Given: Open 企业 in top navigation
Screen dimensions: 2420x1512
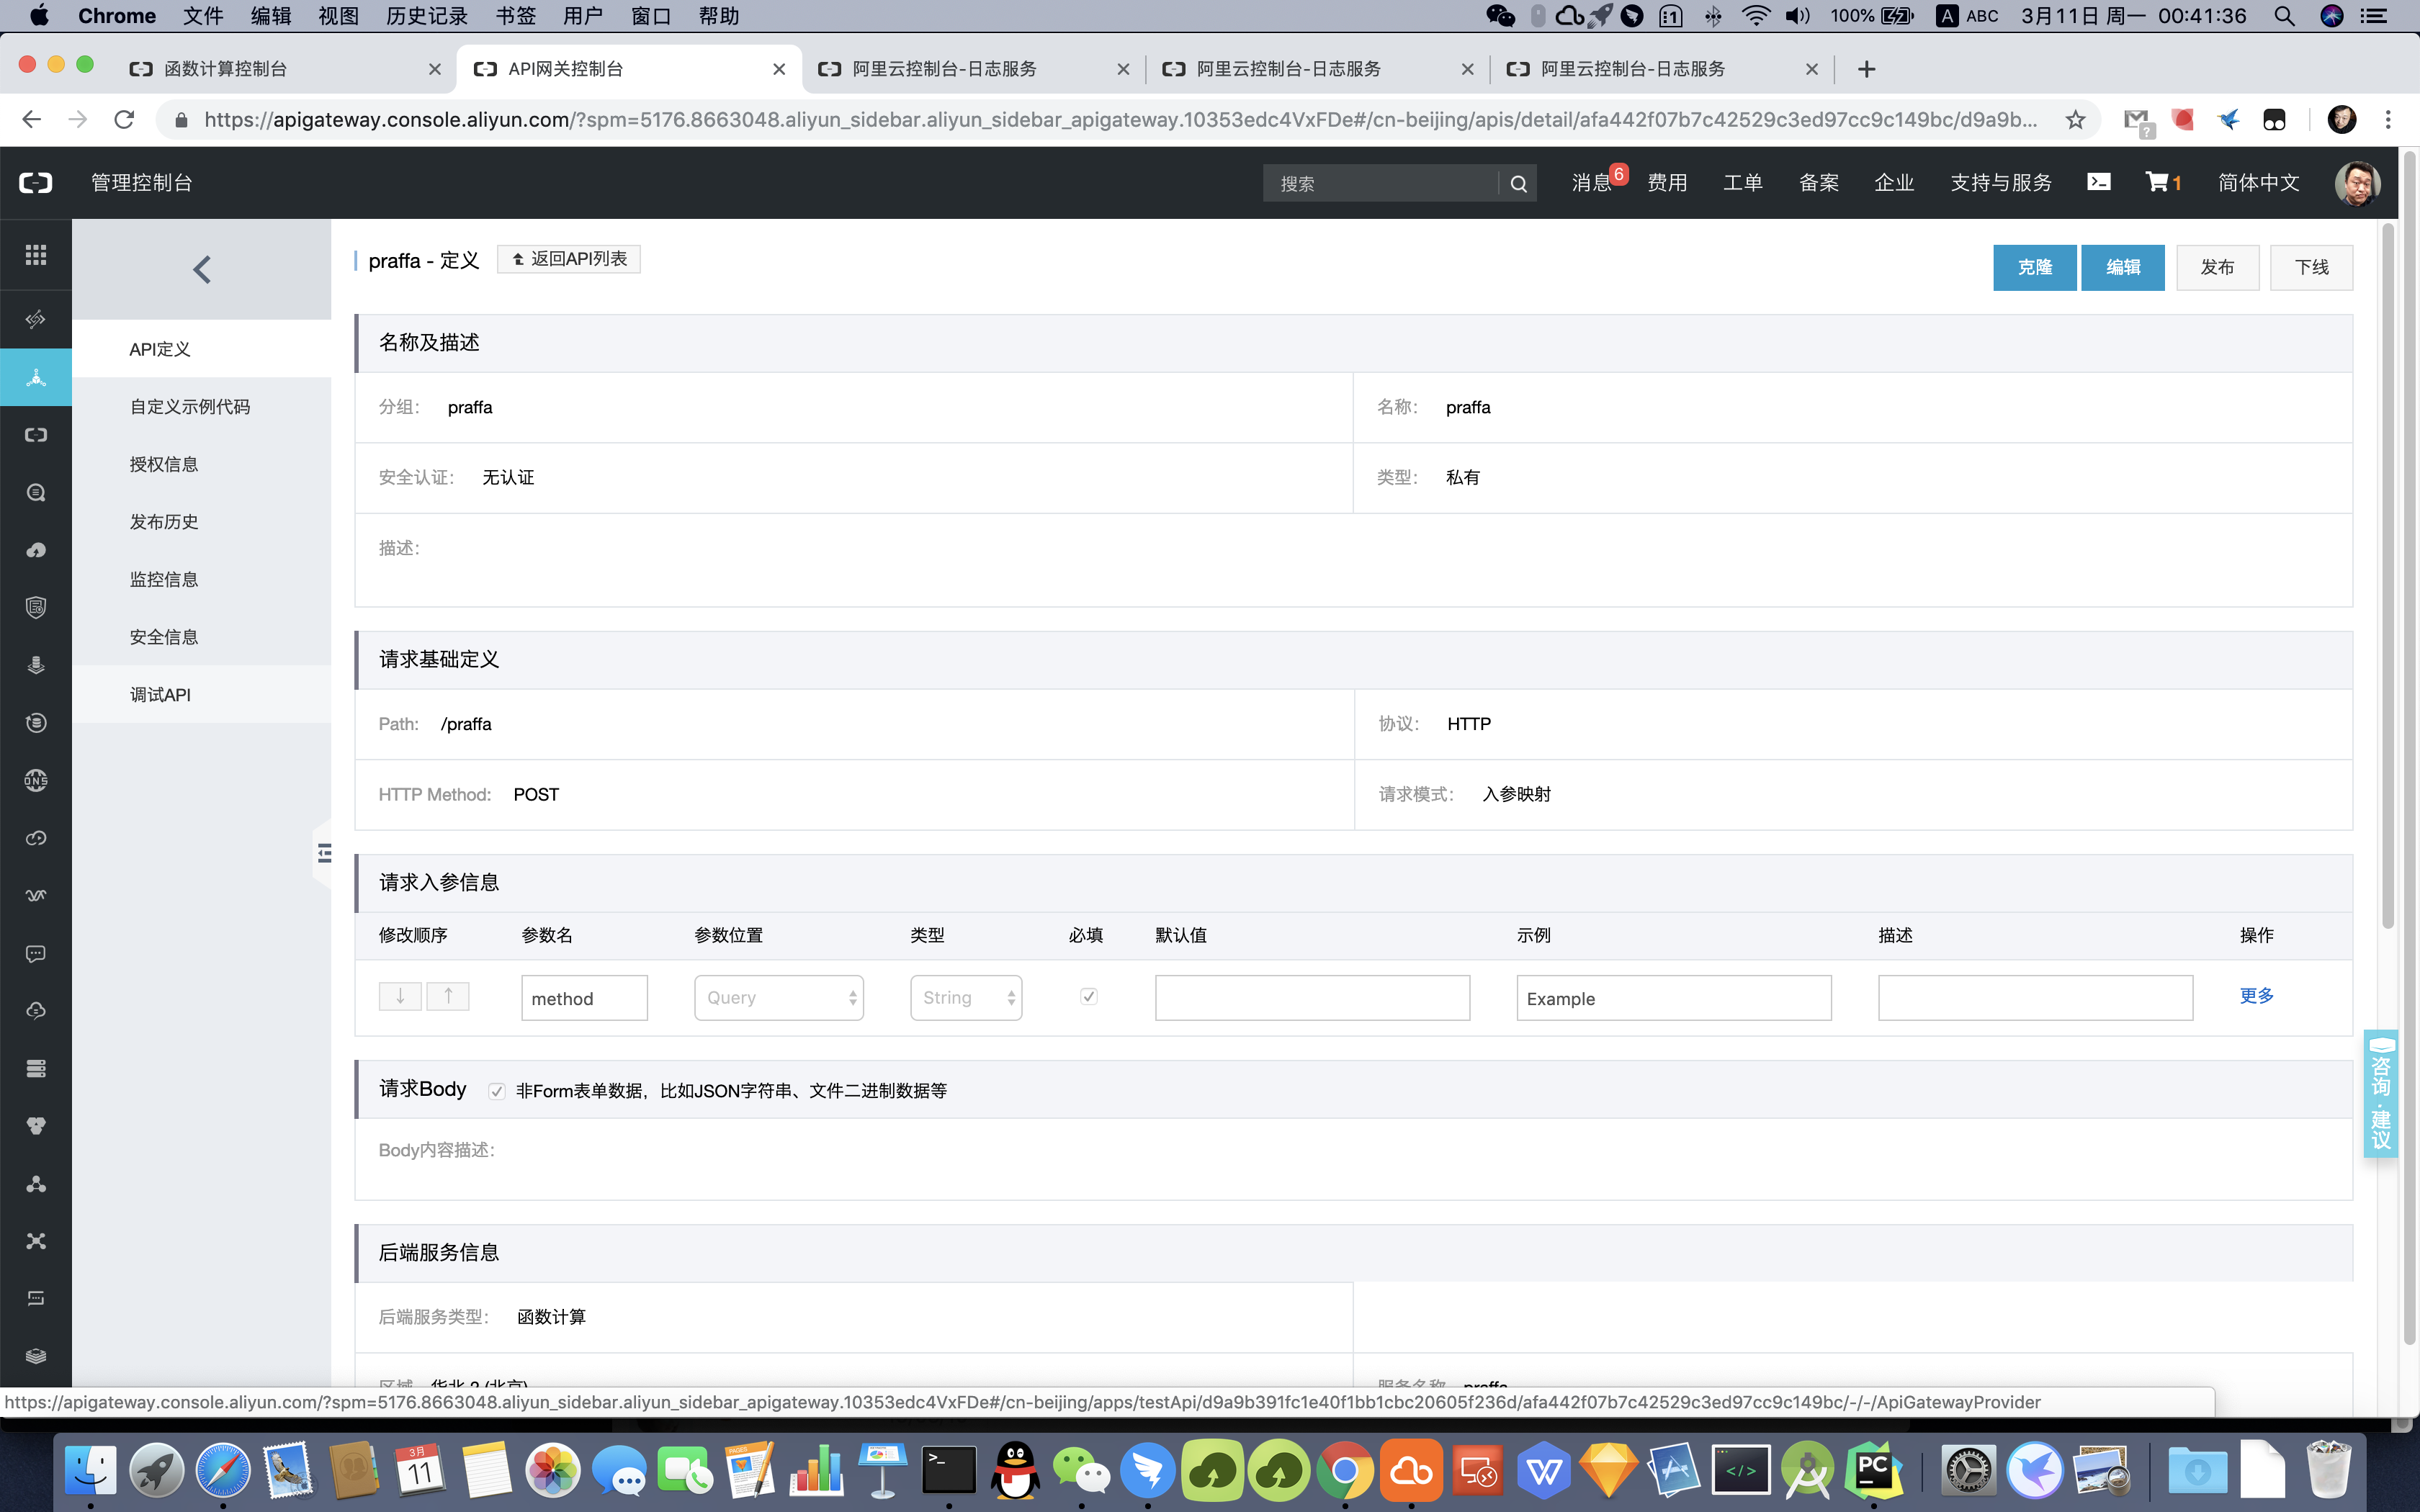Looking at the screenshot, I should click(x=1894, y=183).
